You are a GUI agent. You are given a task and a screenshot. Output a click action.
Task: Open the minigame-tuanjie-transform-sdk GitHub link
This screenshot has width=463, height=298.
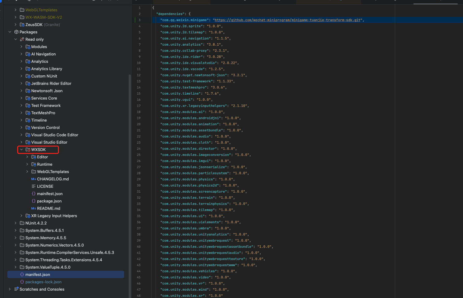coord(287,20)
